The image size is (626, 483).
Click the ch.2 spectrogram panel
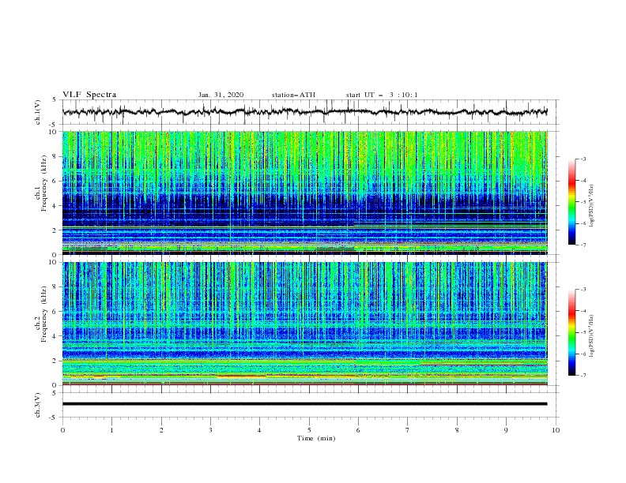[x=304, y=324]
